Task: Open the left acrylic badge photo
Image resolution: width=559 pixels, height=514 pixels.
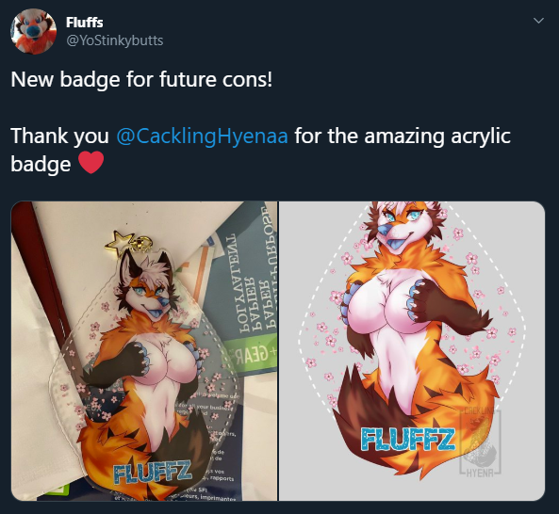Action: [144, 351]
